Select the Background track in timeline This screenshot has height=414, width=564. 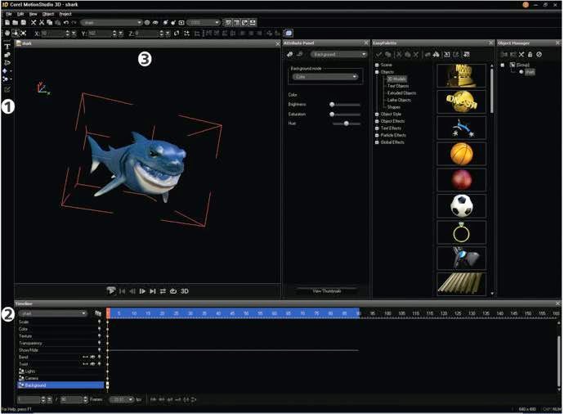[x=60, y=385]
